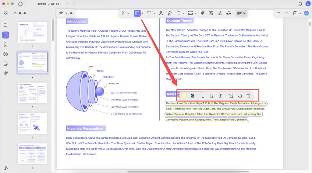Screen dimensions: 312x173
Task: Select the page thumbnails panel icon
Action: click(5, 35)
